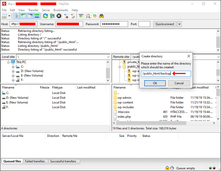Image resolution: width=221 pixels, height=171 pixels.
Task: Select wp-content folder in remote list
Action: [125, 102]
